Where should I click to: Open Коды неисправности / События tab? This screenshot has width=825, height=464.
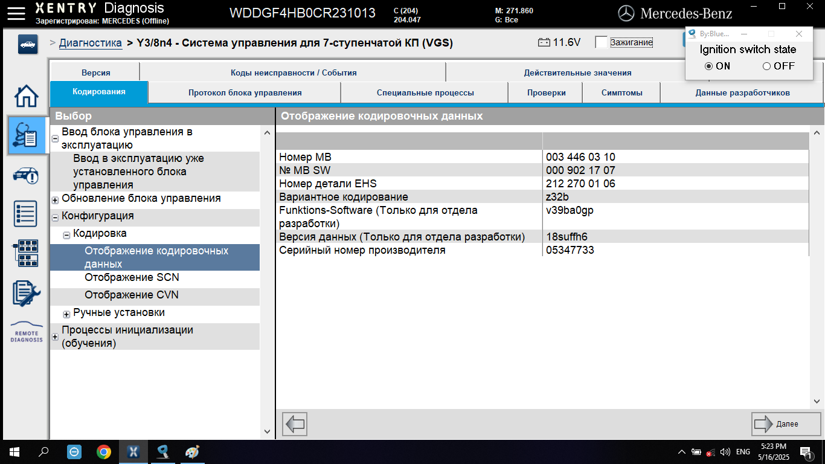click(294, 72)
